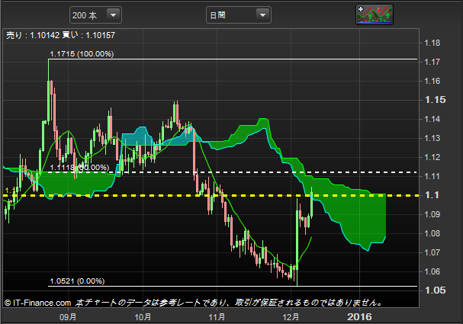
Task: Click the 1.18 price axis label
Action: (432, 43)
